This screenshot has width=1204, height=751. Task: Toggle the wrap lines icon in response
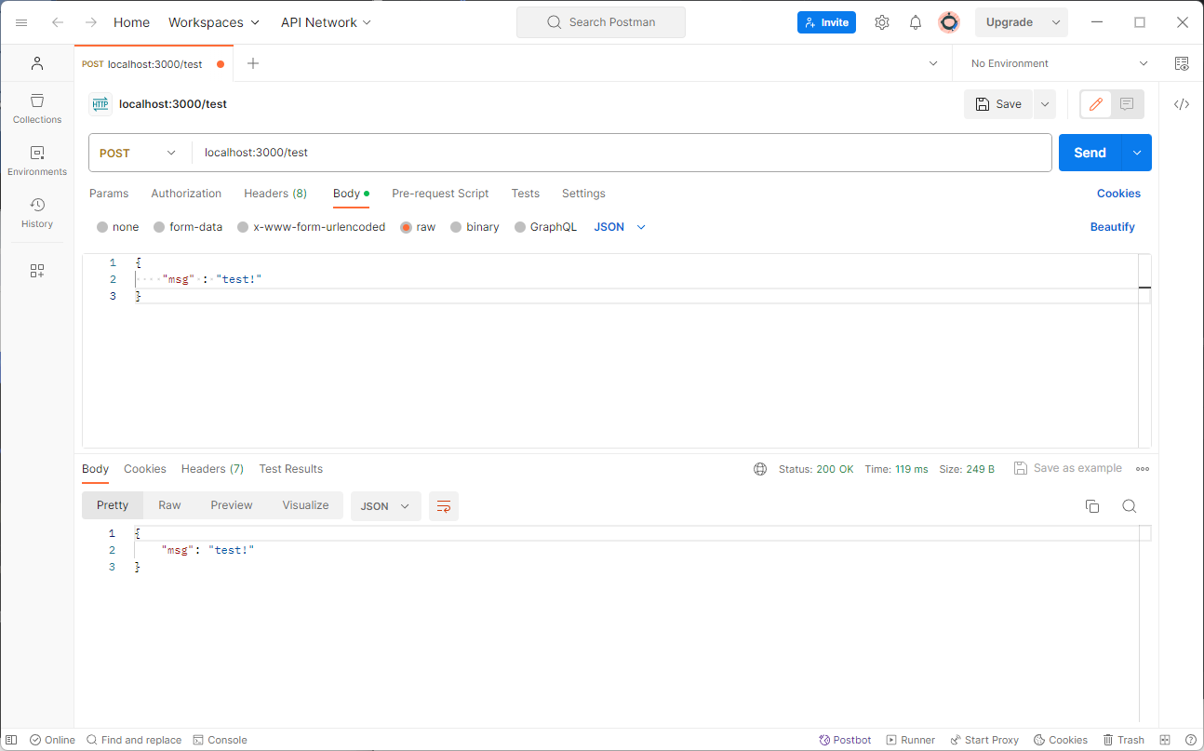(444, 506)
